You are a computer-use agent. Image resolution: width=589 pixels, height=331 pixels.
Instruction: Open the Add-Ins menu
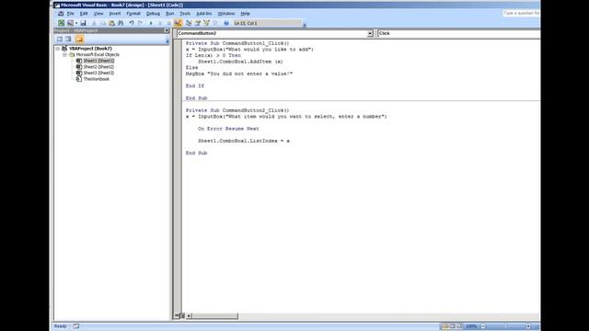(204, 14)
